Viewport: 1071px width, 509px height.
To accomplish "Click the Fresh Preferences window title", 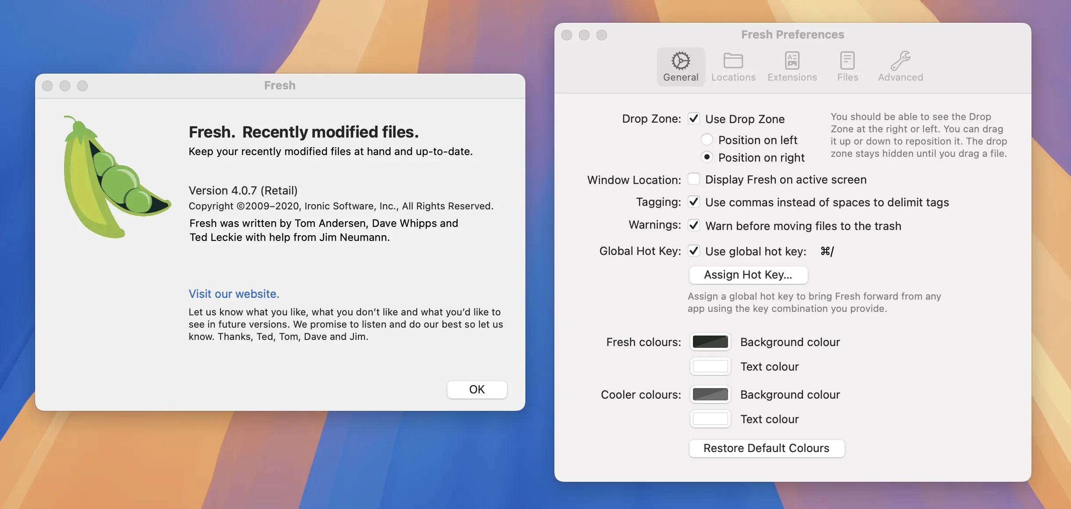I will tap(793, 35).
